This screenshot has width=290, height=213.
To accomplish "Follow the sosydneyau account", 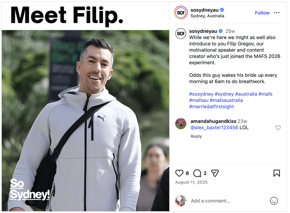I will click(x=262, y=13).
